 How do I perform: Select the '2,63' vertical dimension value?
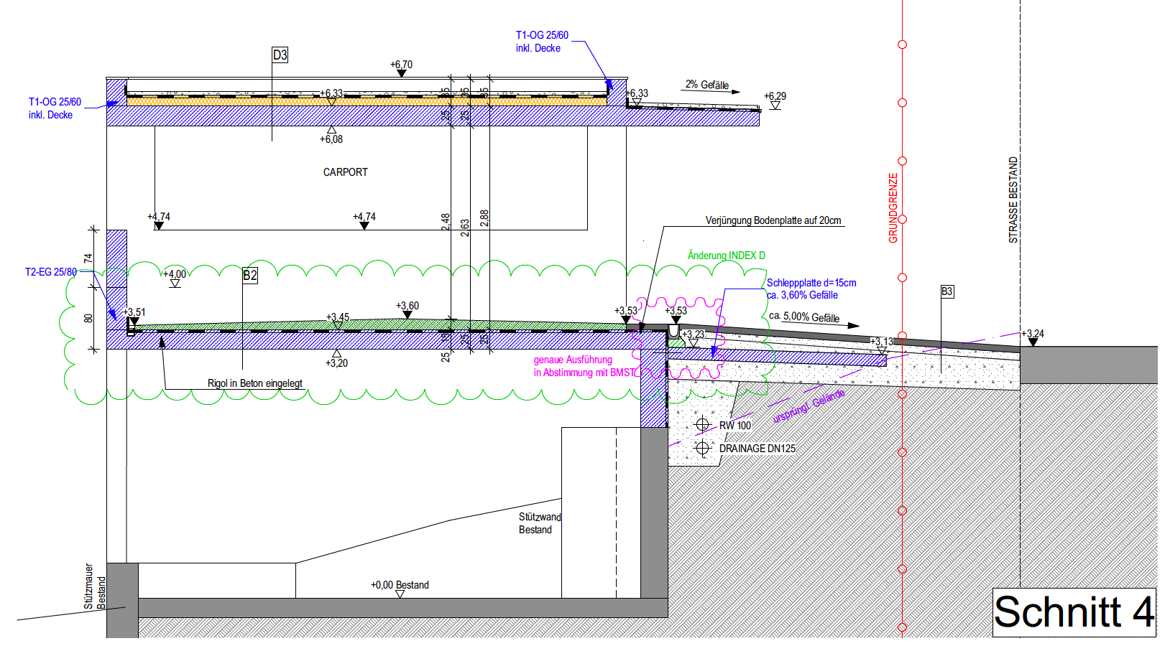[465, 228]
